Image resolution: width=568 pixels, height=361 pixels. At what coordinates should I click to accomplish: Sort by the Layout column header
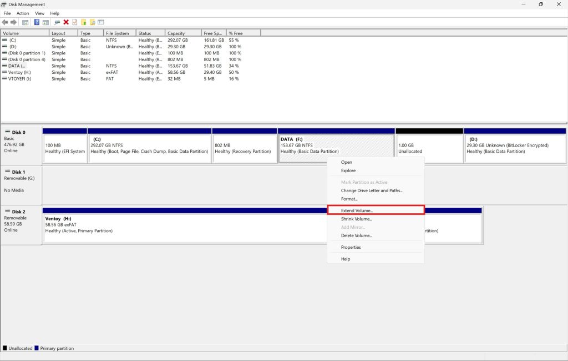click(x=63, y=33)
